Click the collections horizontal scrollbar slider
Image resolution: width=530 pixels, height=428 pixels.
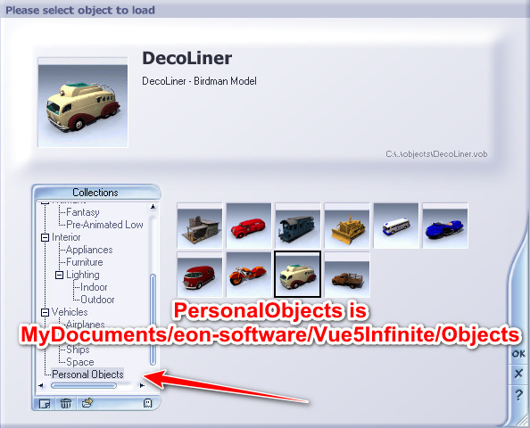[x=84, y=385]
